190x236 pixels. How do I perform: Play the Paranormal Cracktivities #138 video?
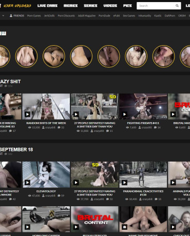click(124, 182)
